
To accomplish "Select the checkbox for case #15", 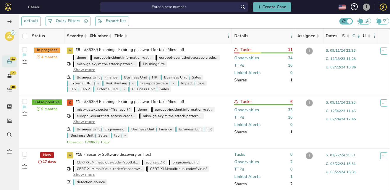I will pyautogui.click(x=25, y=154).
